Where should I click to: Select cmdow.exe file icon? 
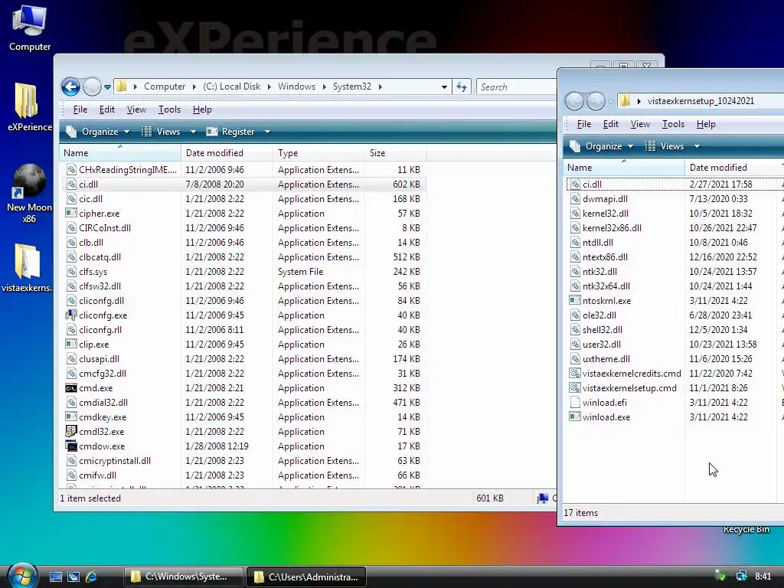71,446
